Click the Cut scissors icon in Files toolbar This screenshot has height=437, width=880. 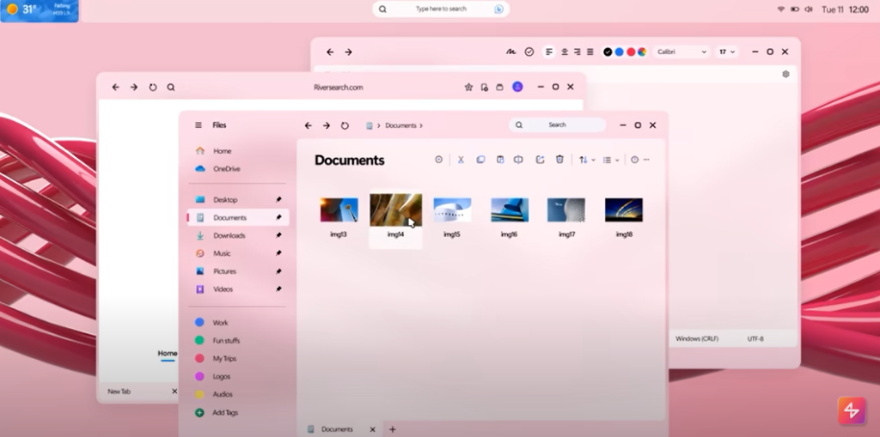tap(461, 160)
